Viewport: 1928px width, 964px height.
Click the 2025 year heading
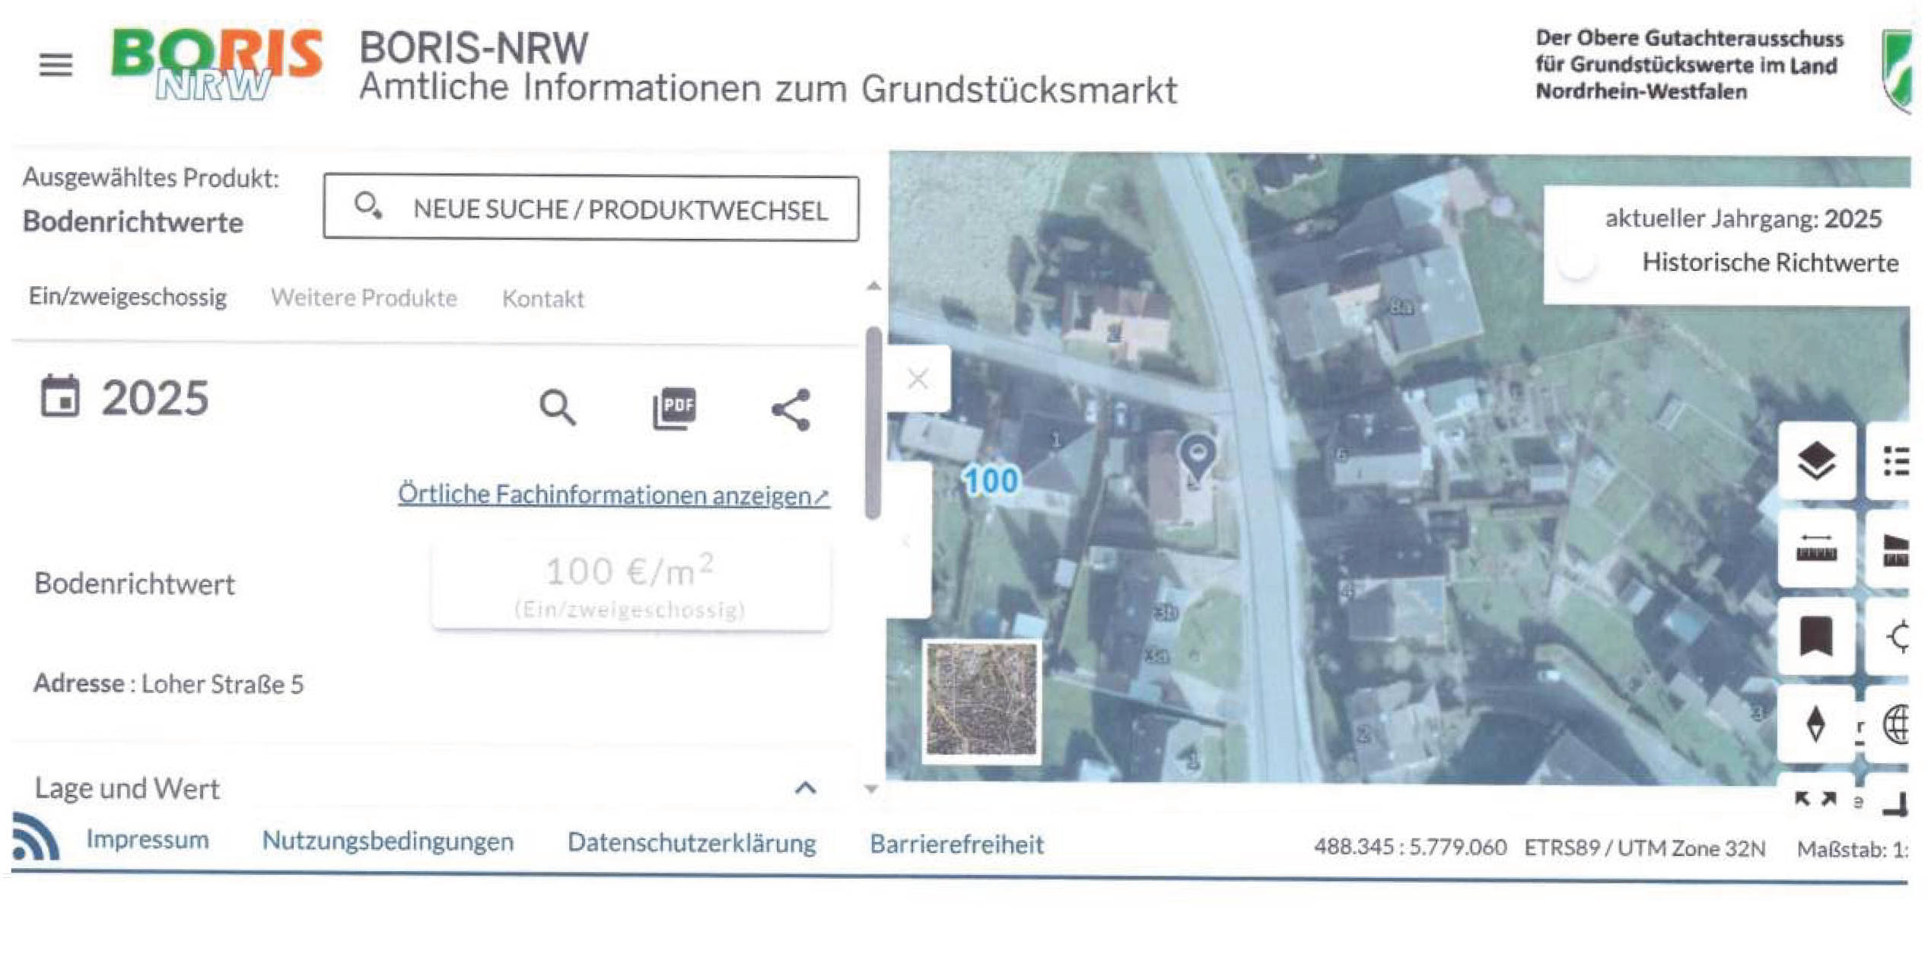coord(155,397)
